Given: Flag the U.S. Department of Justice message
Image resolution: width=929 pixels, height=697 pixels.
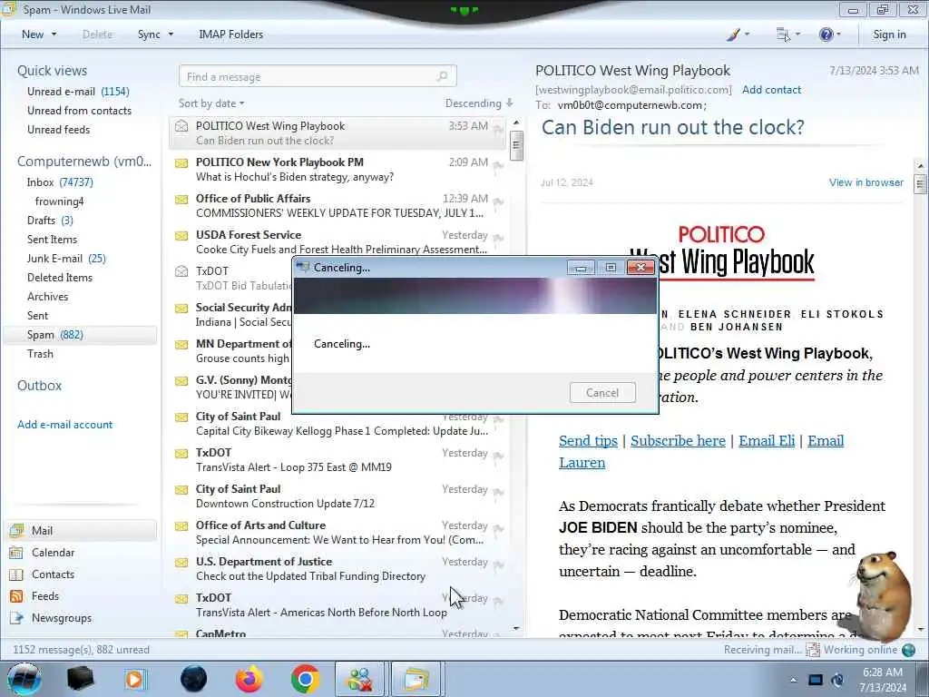Looking at the screenshot, I should click(x=498, y=564).
